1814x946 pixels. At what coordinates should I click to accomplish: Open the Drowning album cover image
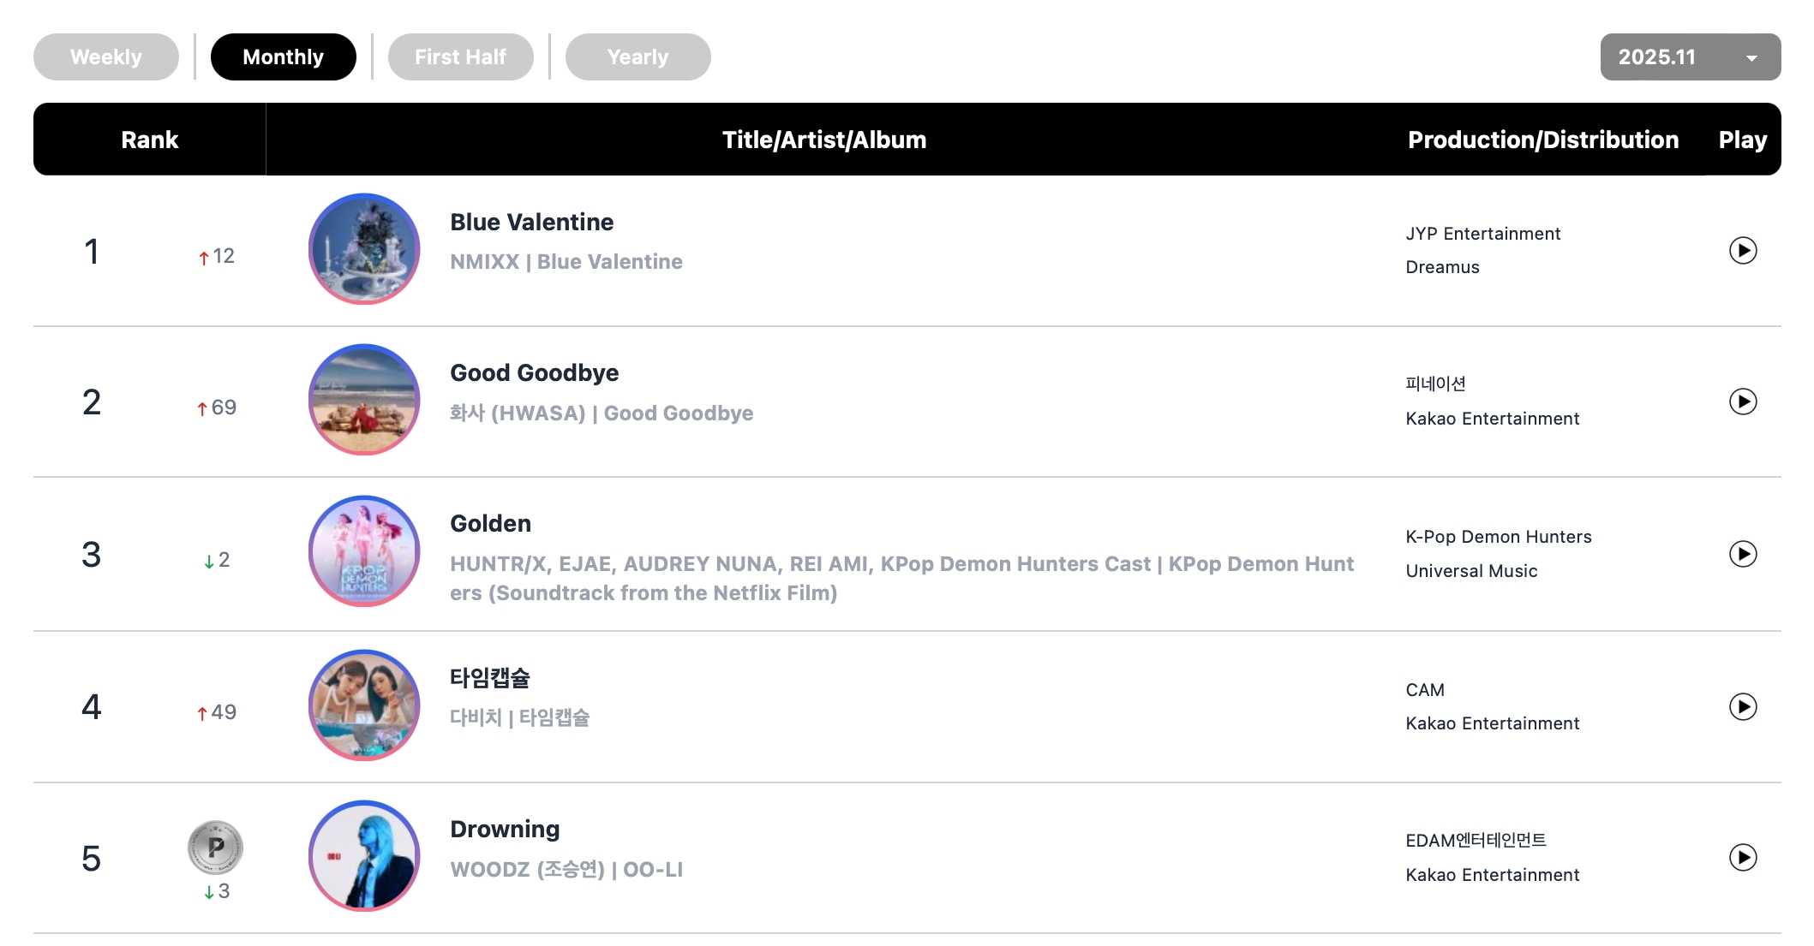[364, 856]
